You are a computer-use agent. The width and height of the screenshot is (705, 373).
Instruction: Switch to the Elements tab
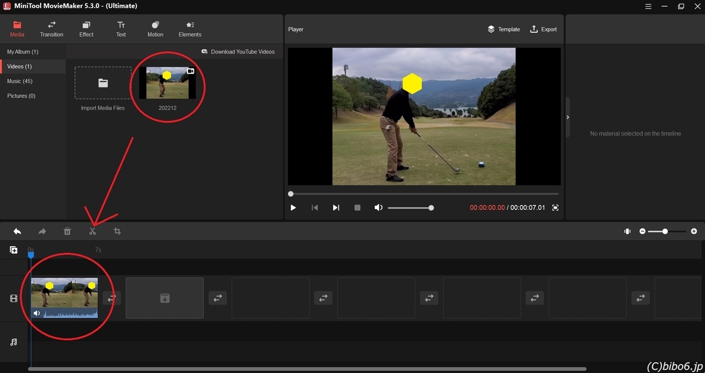190,29
